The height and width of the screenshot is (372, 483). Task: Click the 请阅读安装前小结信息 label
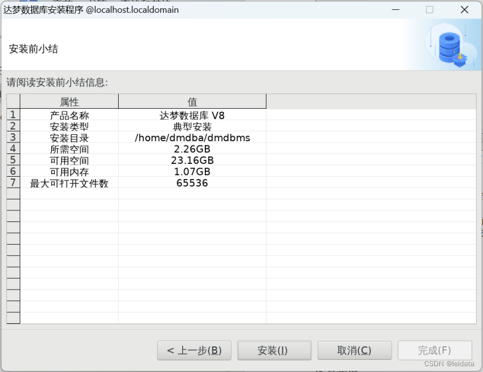point(57,83)
